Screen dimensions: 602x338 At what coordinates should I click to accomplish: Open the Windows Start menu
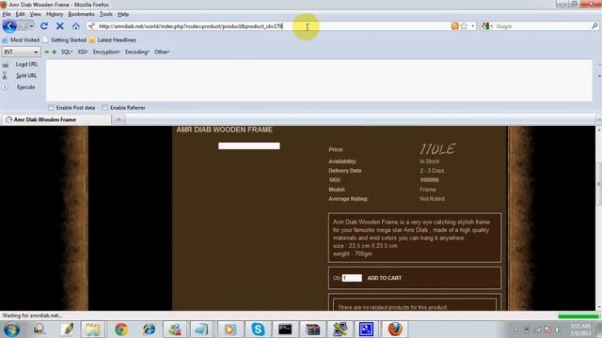click(x=11, y=330)
